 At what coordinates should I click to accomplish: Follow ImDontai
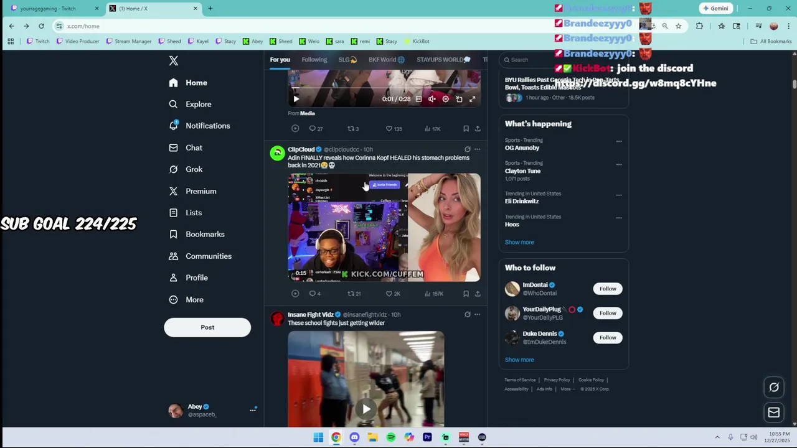pyautogui.click(x=608, y=289)
